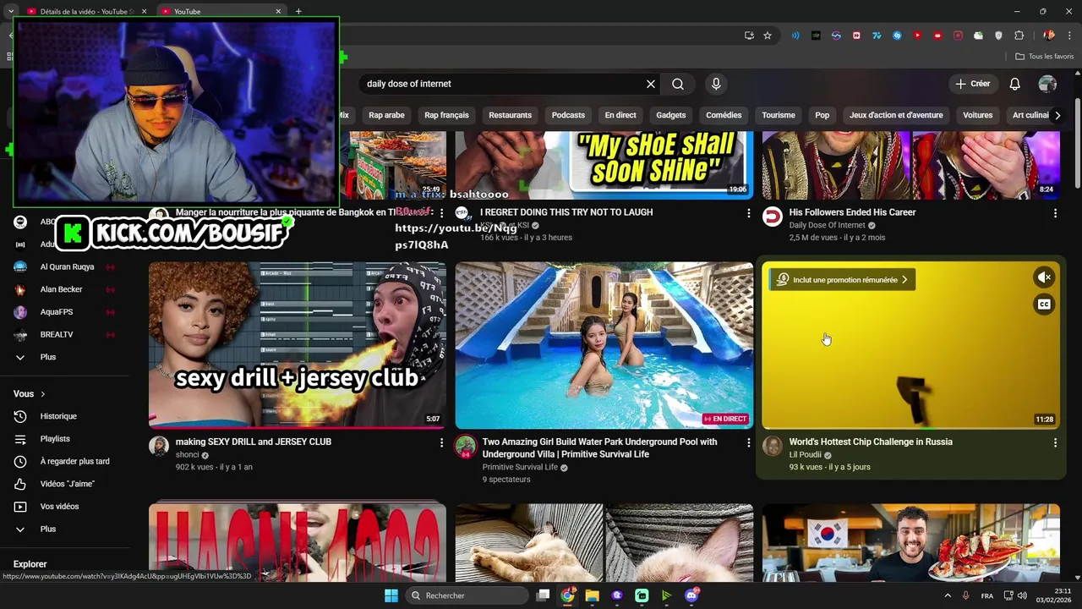The image size is (1082, 609).
Task: Open the 'Inclut une promotion rémunérée' notice
Action: pyautogui.click(x=842, y=280)
